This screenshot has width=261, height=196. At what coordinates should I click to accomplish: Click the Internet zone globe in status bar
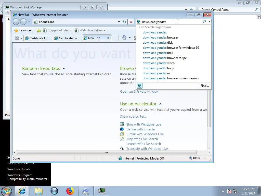click(120, 158)
